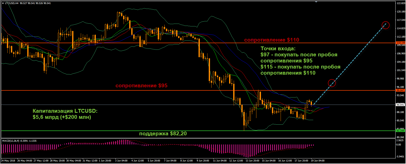Click '3 Jun 04:00' on the time axis
Image resolution: width=406 pixels, height=164 pixels.
[121, 161]
